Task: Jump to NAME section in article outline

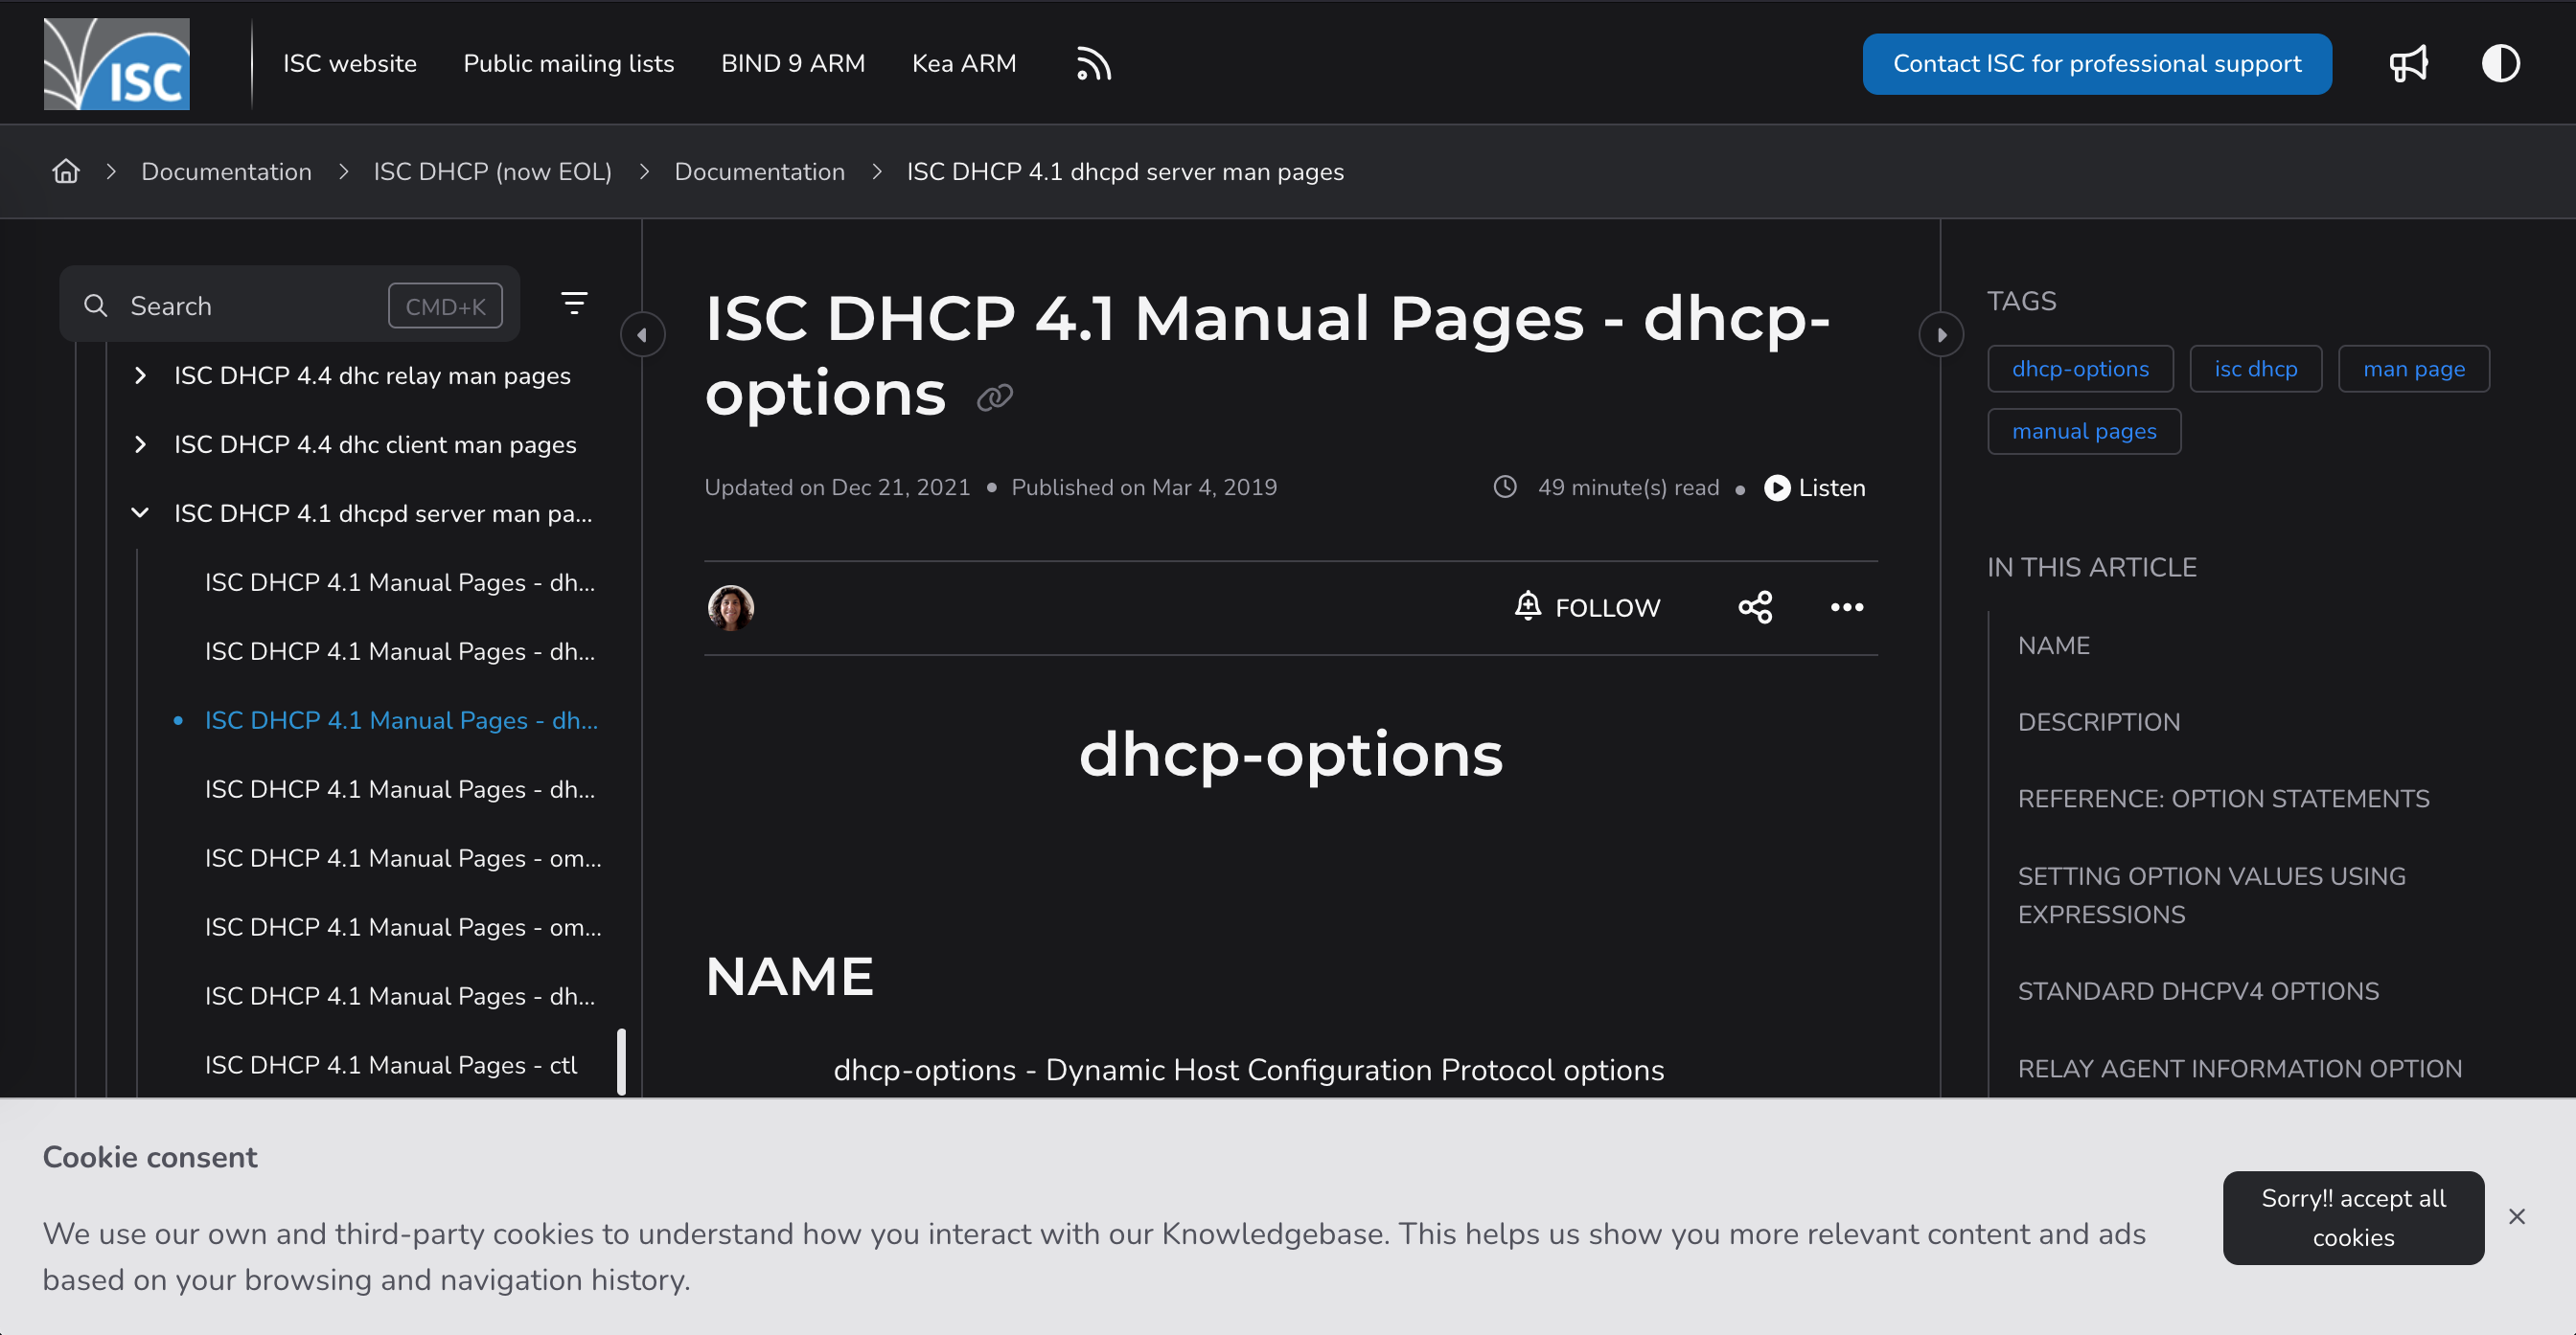Action: click(x=2053, y=646)
